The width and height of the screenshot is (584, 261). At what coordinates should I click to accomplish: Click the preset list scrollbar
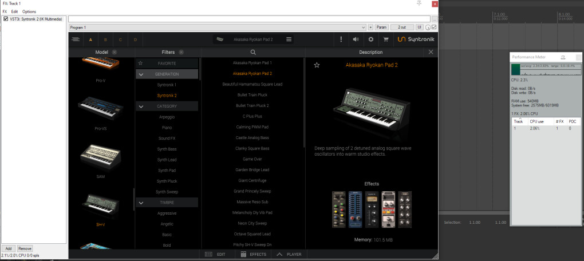click(x=305, y=102)
